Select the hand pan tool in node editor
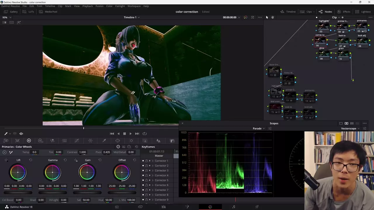Screen dimensions: 374x210 point(272,17)
